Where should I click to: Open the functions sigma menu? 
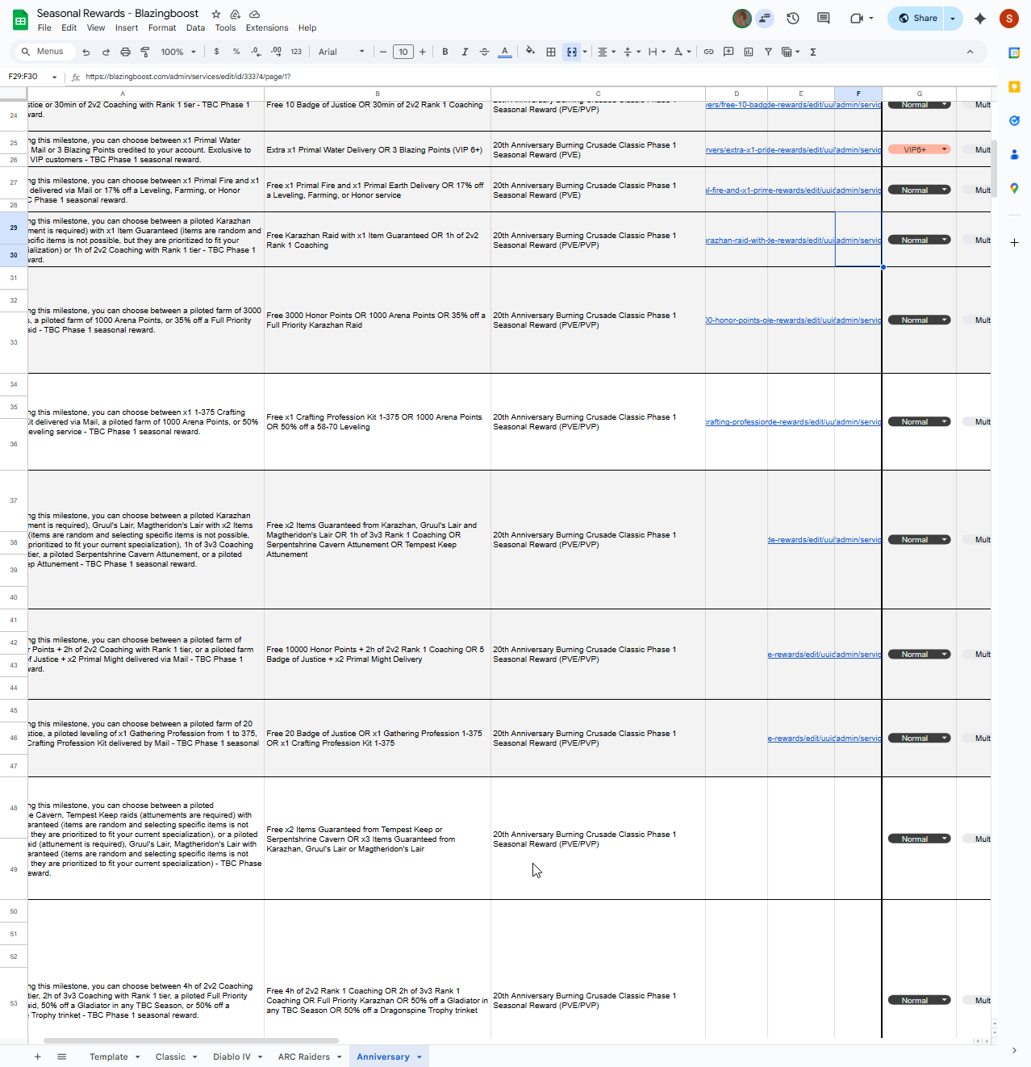pyautogui.click(x=813, y=52)
